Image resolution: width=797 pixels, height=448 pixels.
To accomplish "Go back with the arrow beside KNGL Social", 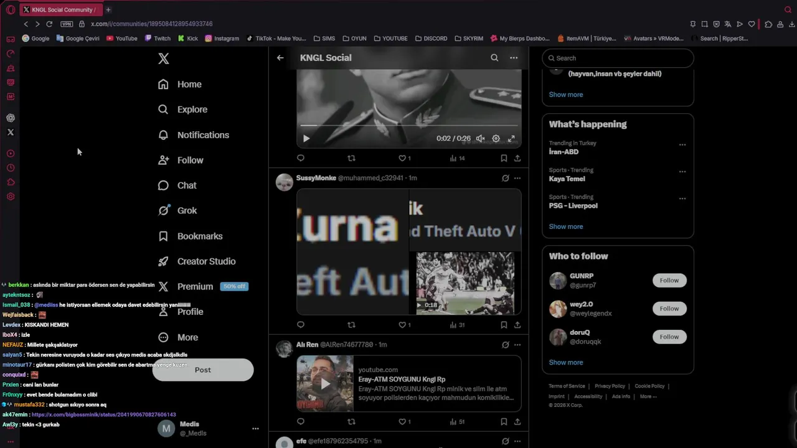I will tap(280, 58).
